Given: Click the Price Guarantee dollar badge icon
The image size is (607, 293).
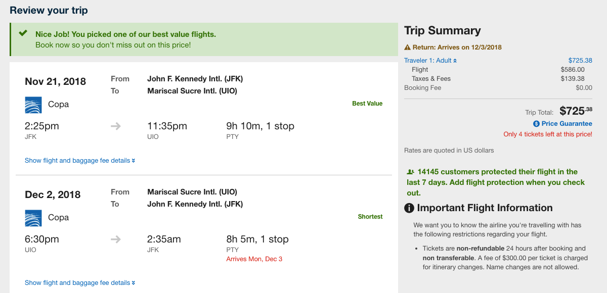Looking at the screenshot, I should [x=536, y=124].
